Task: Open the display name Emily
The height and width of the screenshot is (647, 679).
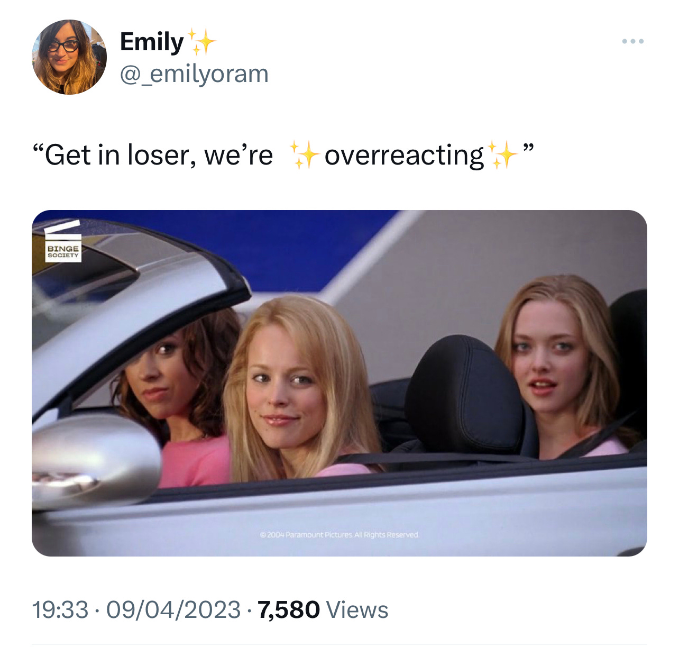Action: 152,42
